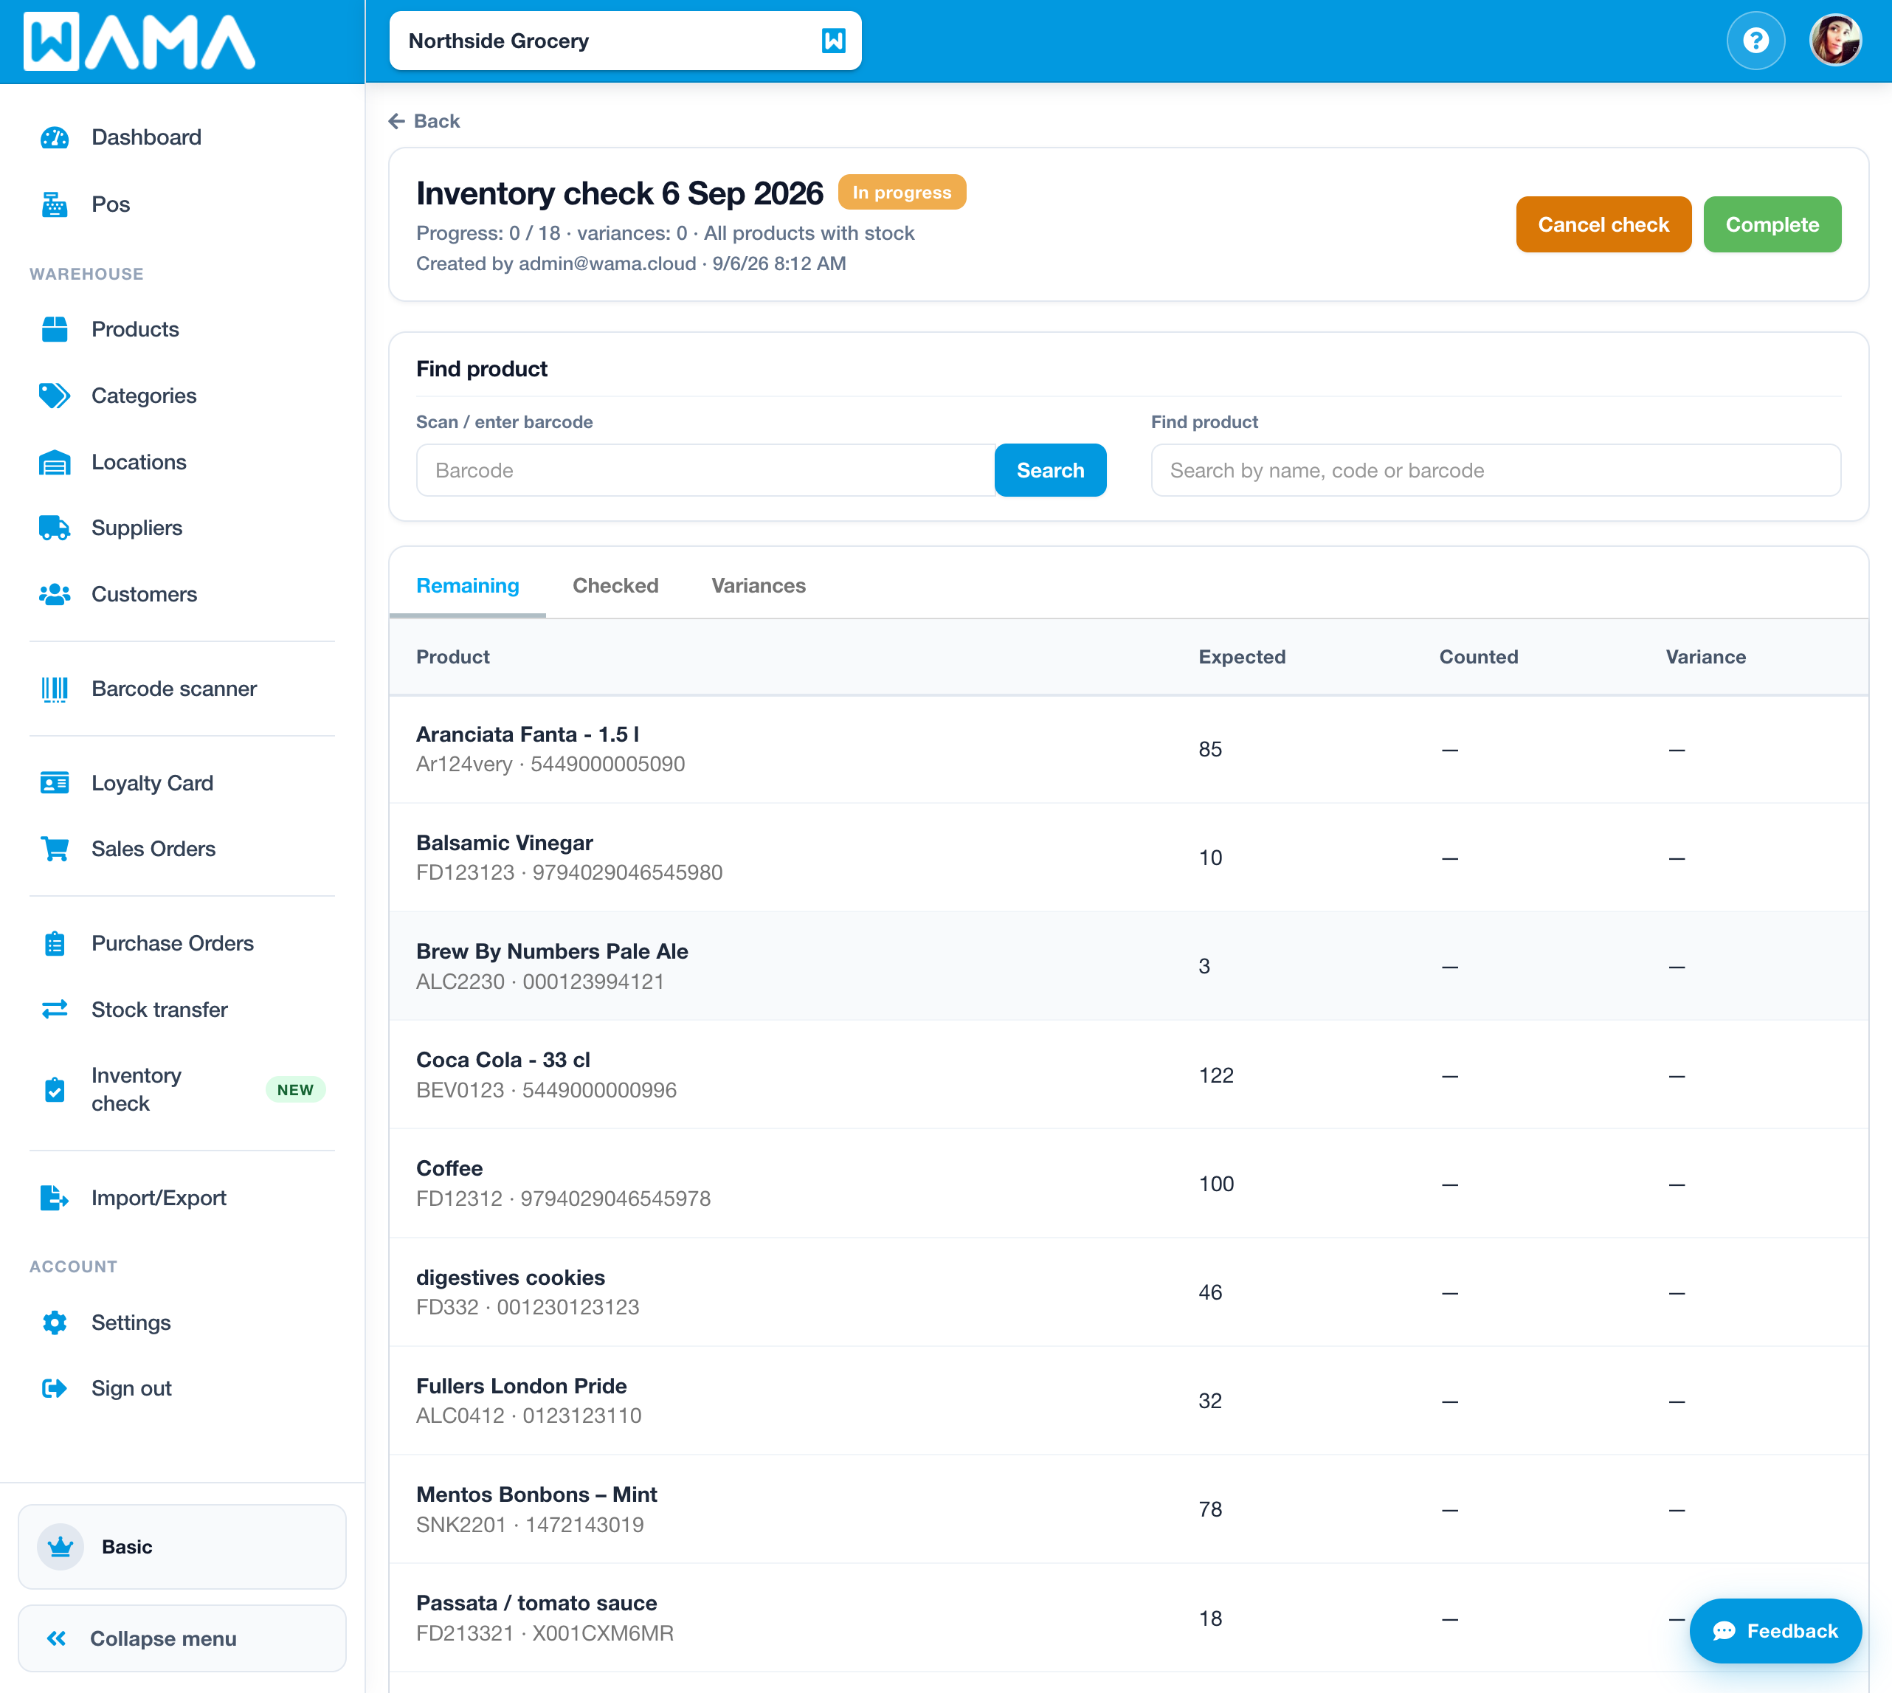The height and width of the screenshot is (1693, 1892).
Task: Click the Expected column header
Action: coord(1242,657)
